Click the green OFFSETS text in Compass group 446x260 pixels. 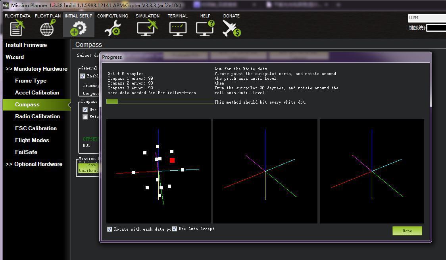coord(91,139)
